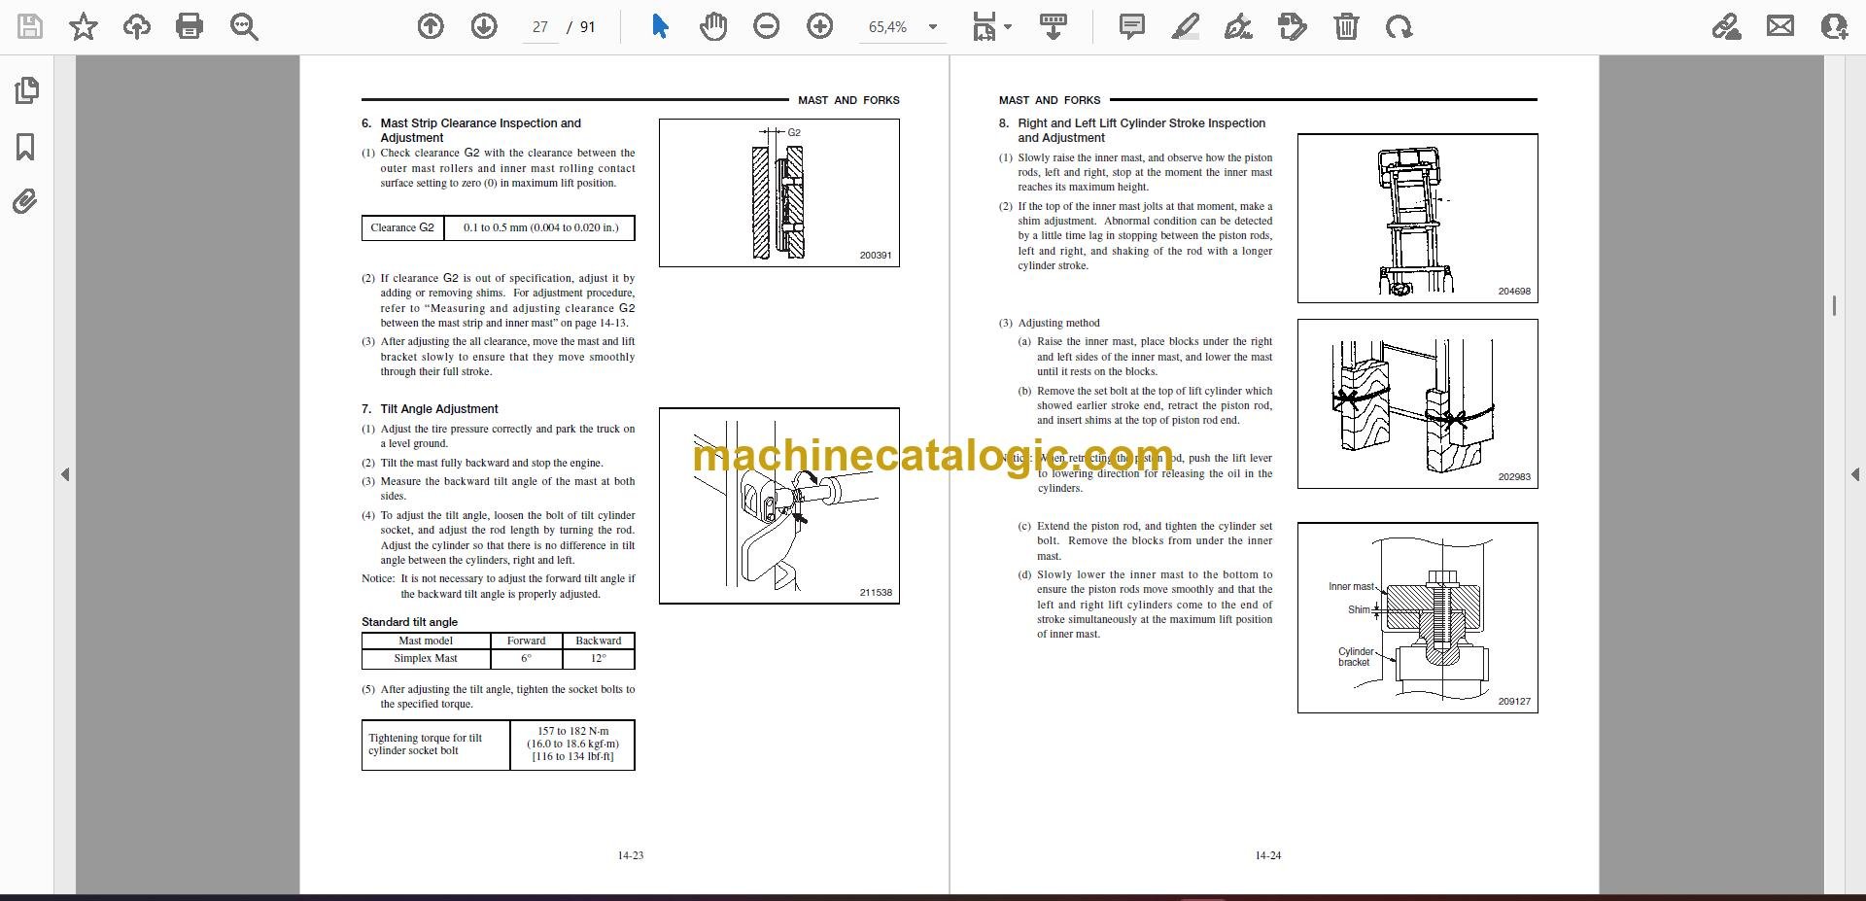Activate the hand pan tool
Screen dimensions: 1866x901
point(713,26)
